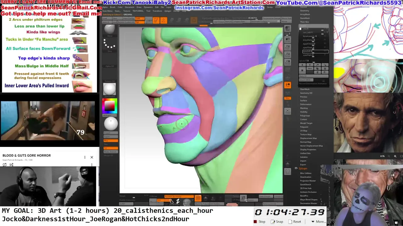This screenshot has height=226, width=403.
Task: Open the Dots stroke selector
Action: pyautogui.click(x=110, y=45)
